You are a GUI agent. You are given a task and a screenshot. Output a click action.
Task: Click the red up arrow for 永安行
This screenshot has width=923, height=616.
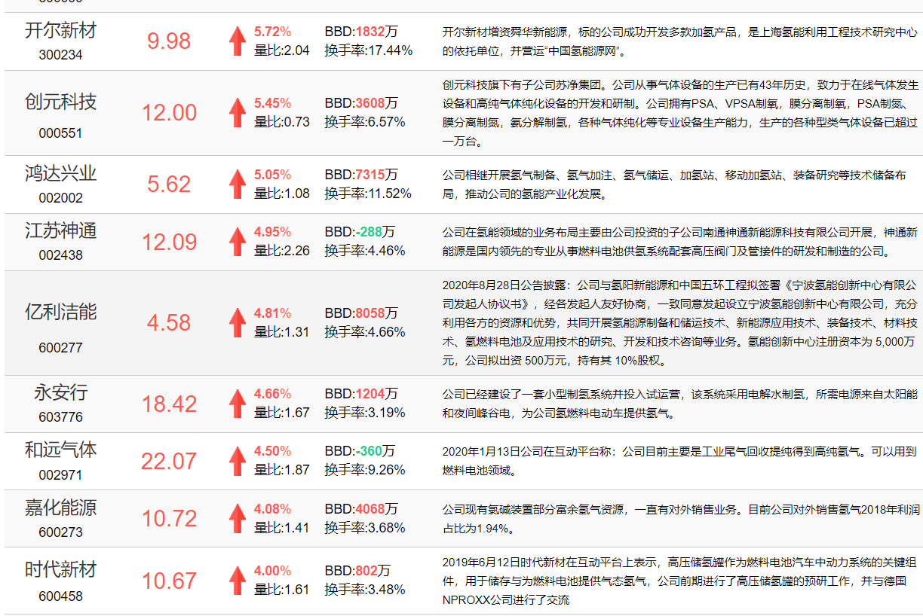click(x=238, y=403)
